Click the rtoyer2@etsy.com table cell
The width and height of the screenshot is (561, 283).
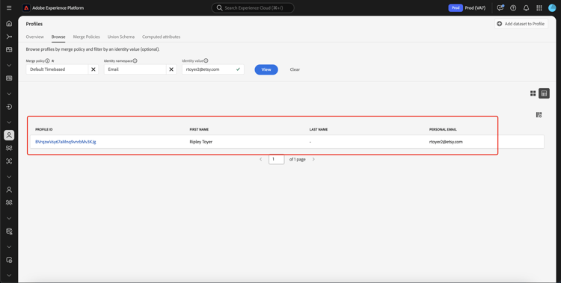pos(446,142)
